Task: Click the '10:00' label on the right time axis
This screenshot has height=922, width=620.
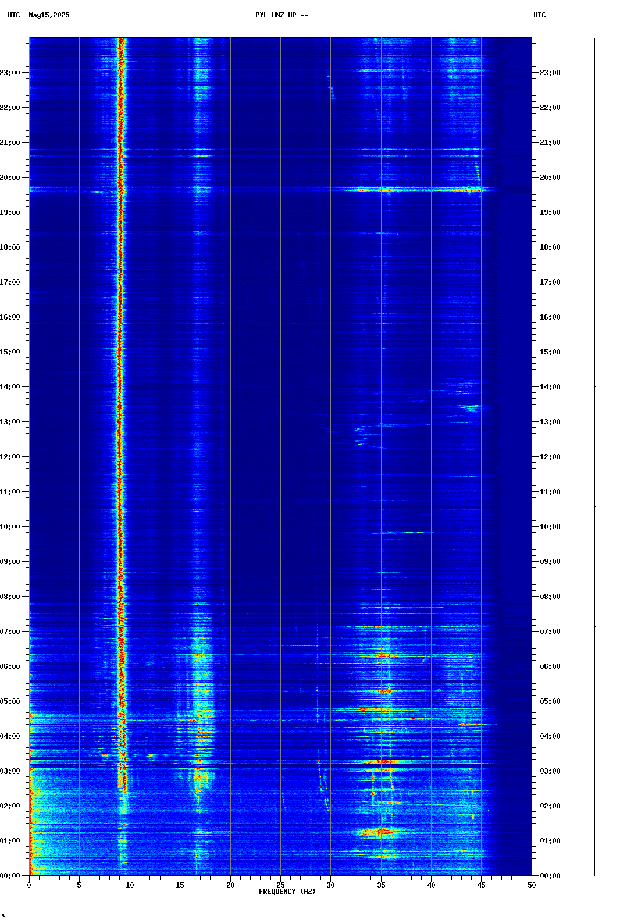Action: [550, 527]
